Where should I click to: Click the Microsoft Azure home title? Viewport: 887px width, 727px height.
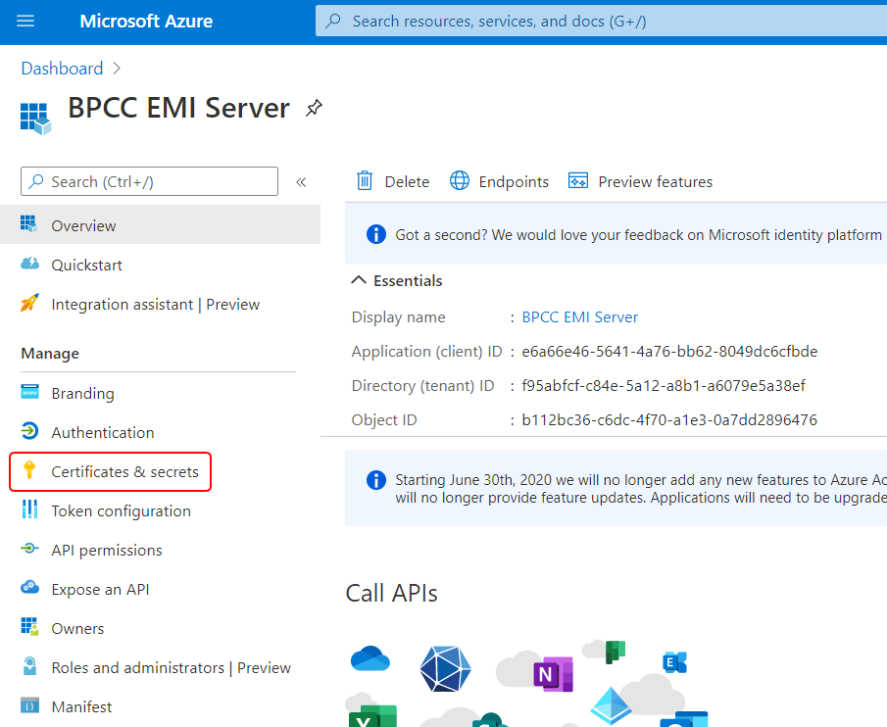tap(146, 22)
